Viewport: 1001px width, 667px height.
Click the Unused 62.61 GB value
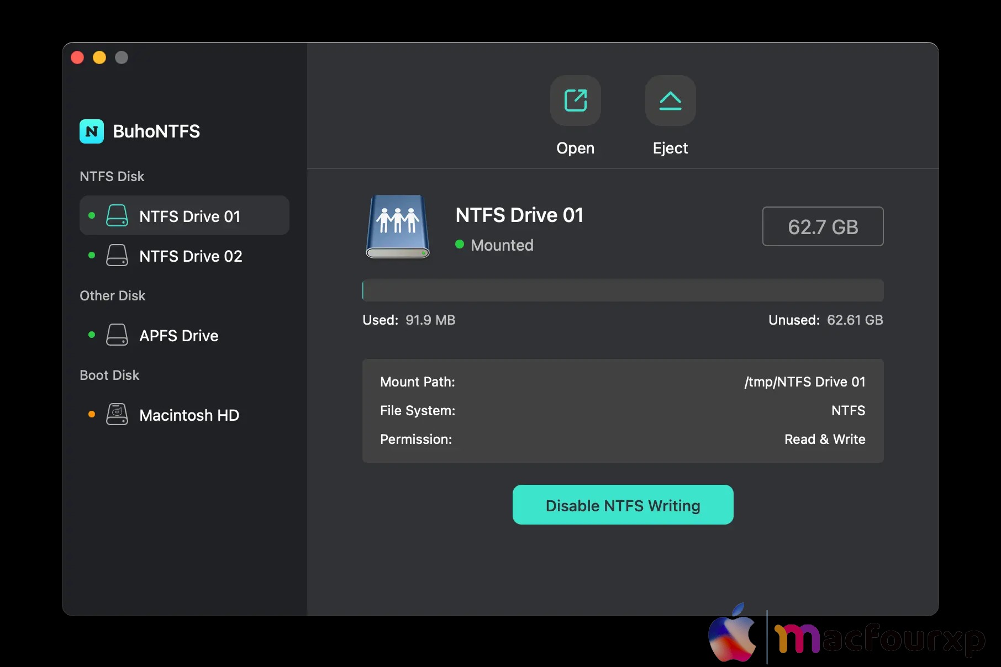855,320
